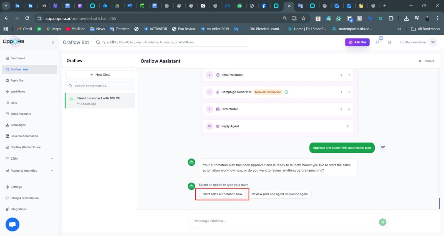
Task: Click Start sales automation now
Action: click(x=222, y=194)
